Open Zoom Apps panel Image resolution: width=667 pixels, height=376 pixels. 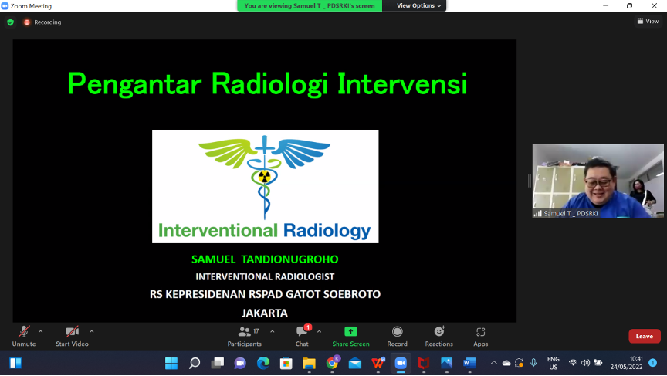coord(481,336)
